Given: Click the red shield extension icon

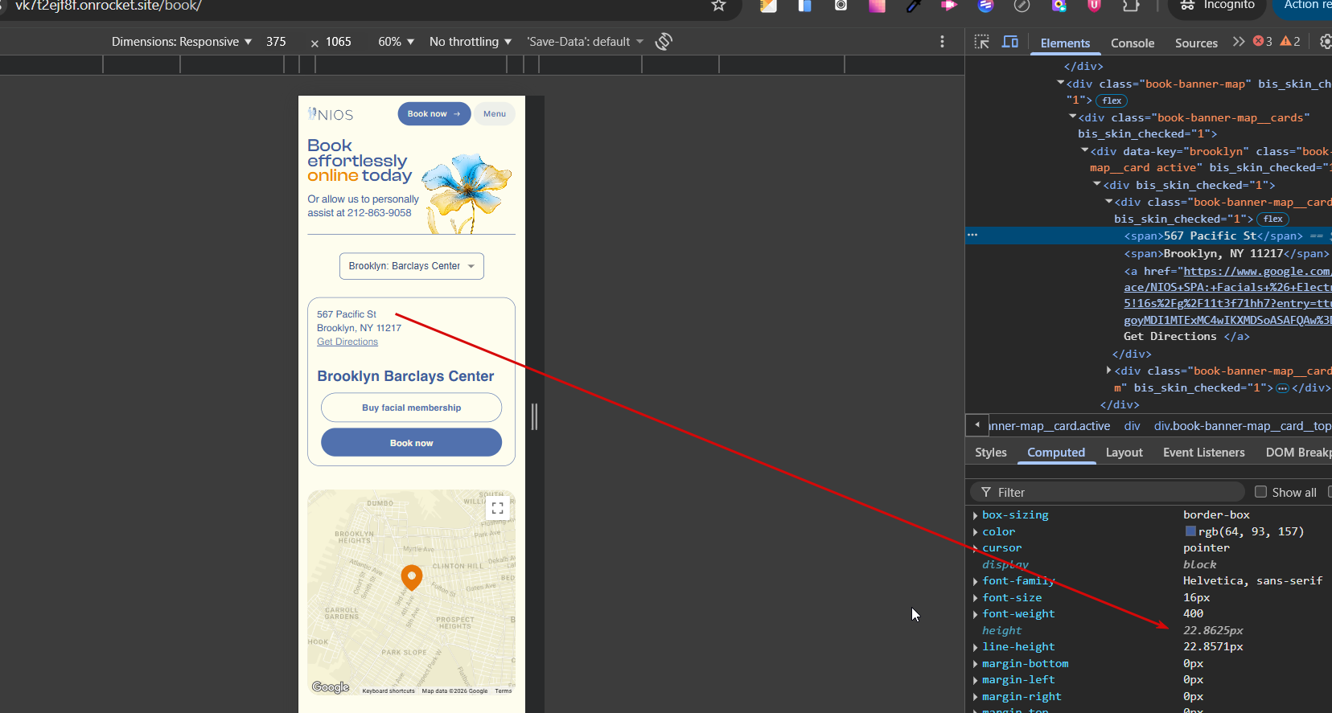Looking at the screenshot, I should point(1094,6).
